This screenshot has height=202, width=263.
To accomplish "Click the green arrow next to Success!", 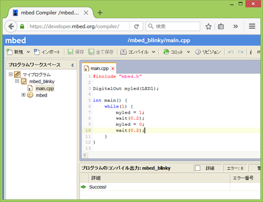I will [x=83, y=187].
